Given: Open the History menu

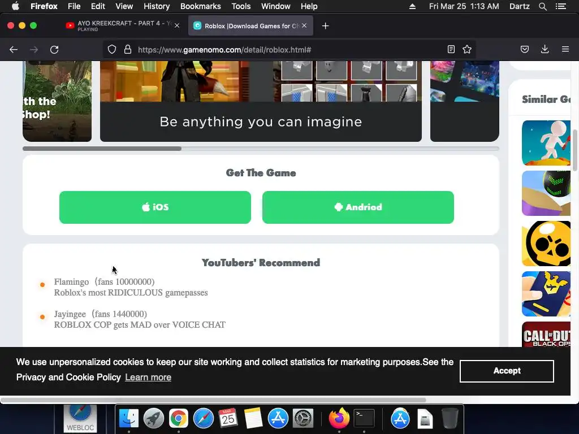Looking at the screenshot, I should click(157, 6).
